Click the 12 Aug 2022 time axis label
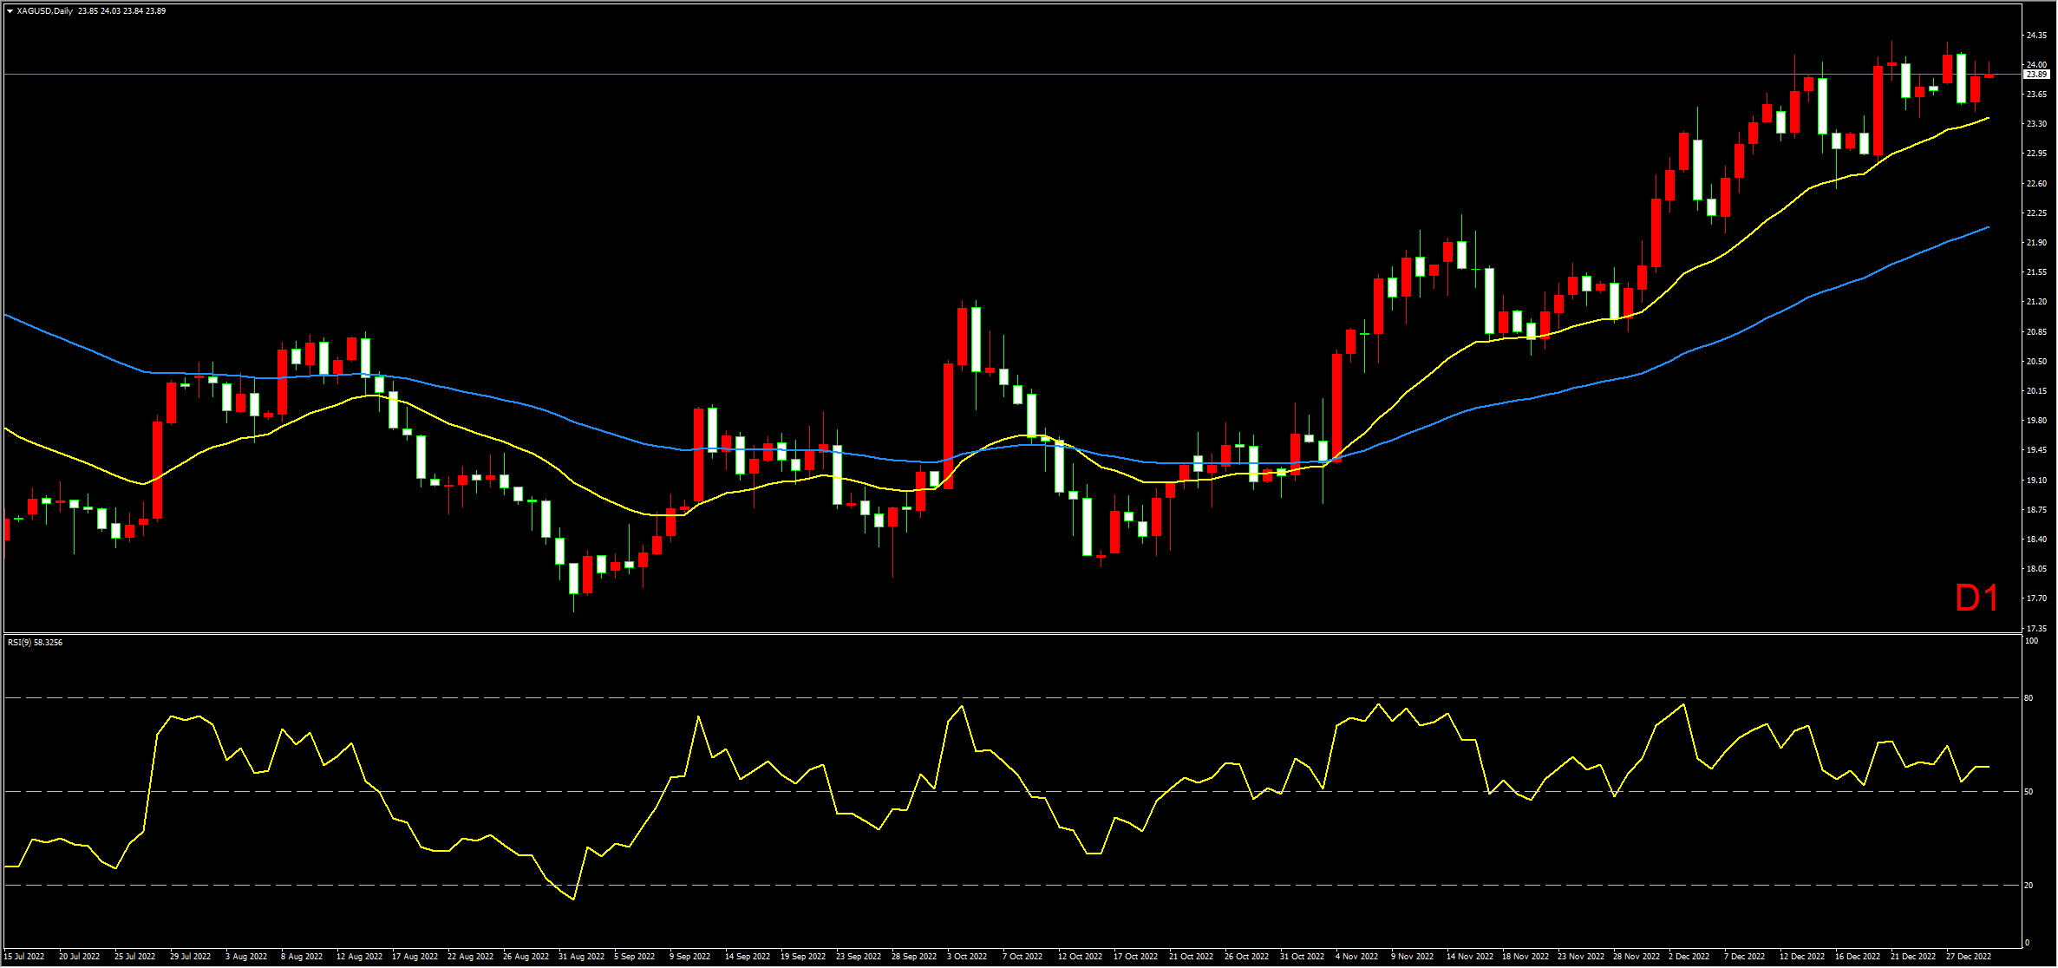Image resolution: width=2058 pixels, height=968 pixels. pos(359,957)
